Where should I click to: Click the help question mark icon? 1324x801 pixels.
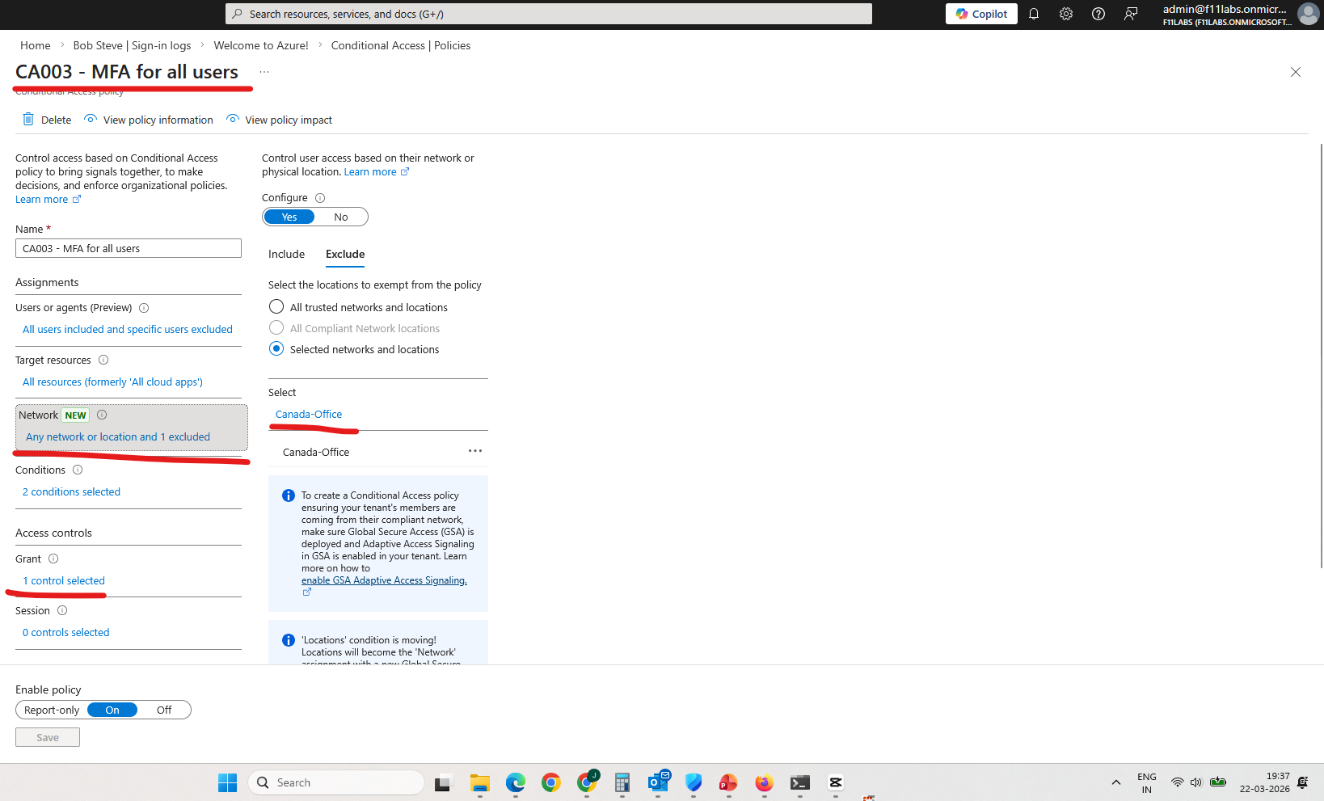coord(1098,14)
